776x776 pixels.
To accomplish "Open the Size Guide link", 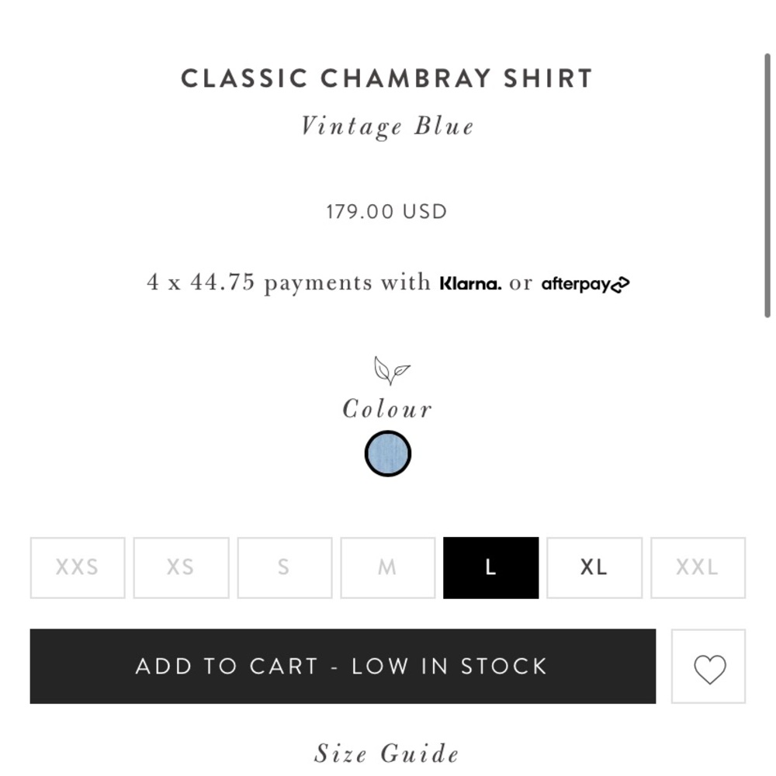I will pos(387,753).
